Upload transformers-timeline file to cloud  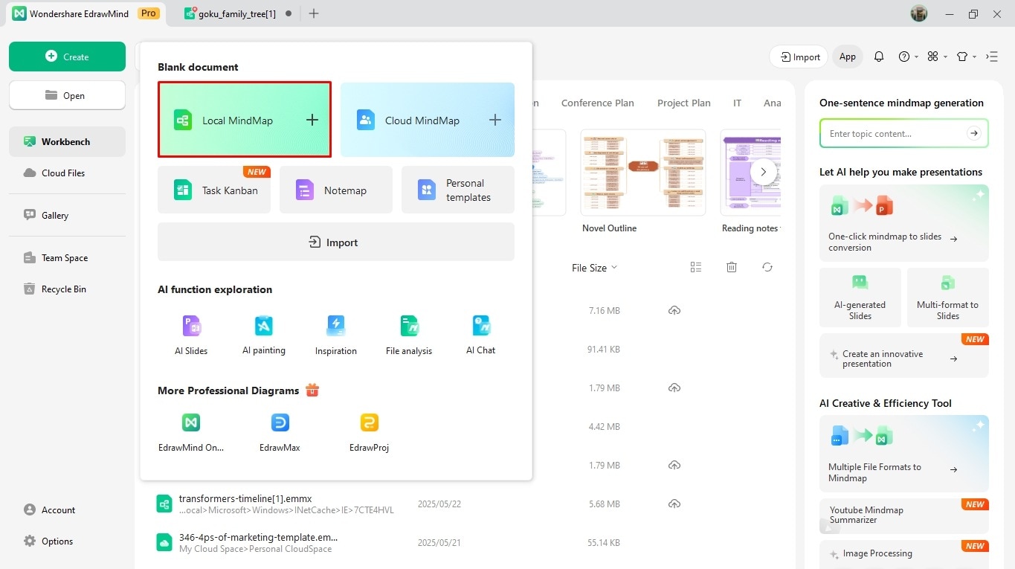coord(674,504)
